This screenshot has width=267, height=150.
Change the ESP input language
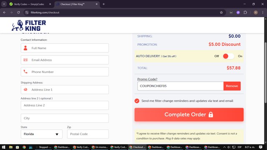pos(239,147)
